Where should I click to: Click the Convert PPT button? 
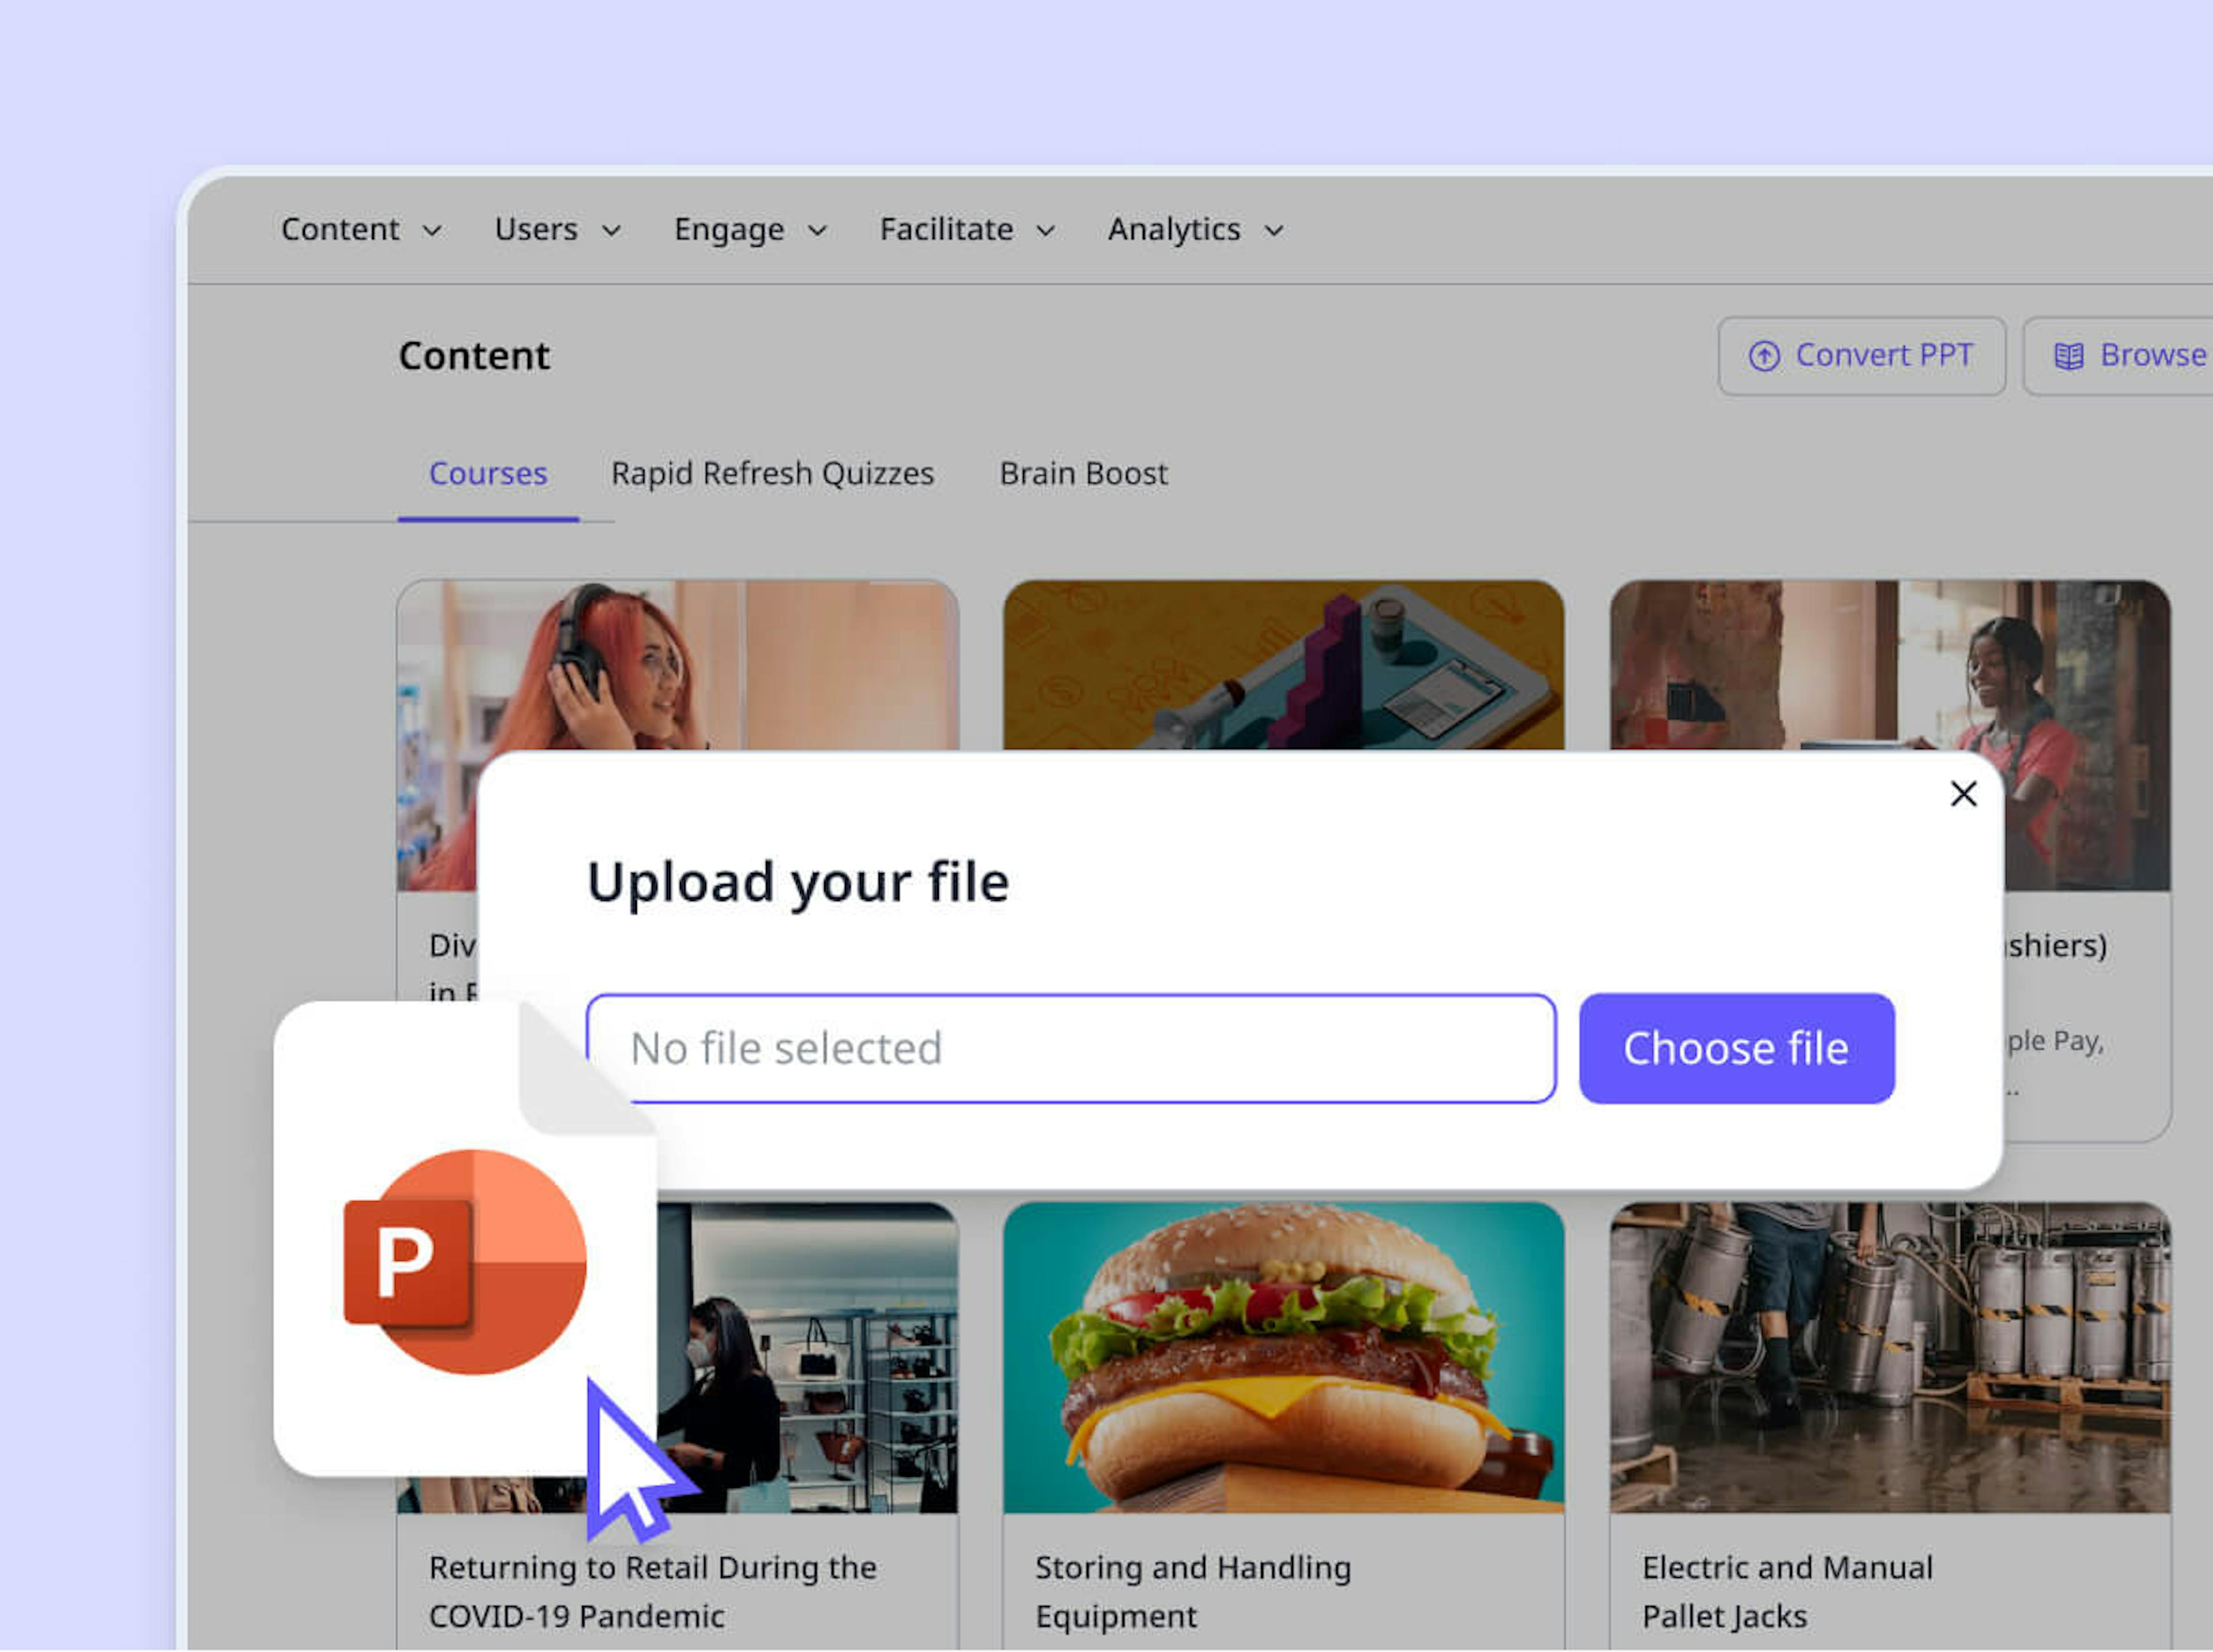1861,356
